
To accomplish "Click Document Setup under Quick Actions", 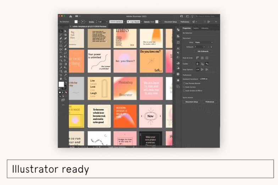I will (191, 102).
